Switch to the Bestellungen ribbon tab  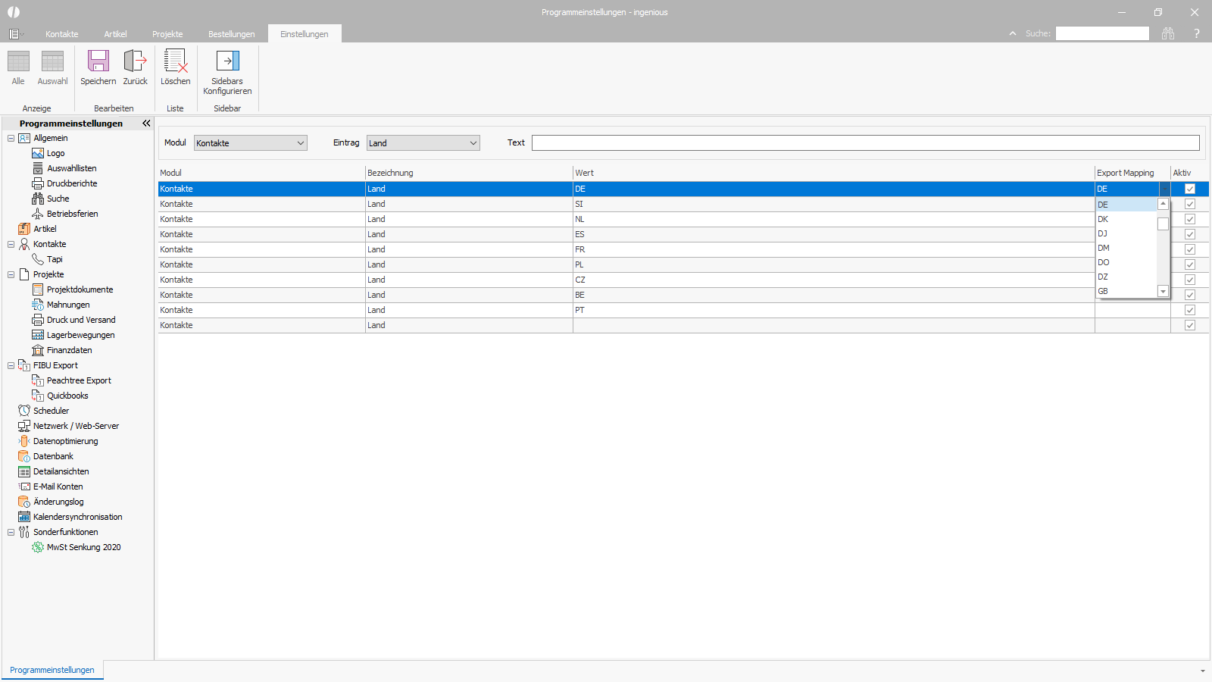232,34
